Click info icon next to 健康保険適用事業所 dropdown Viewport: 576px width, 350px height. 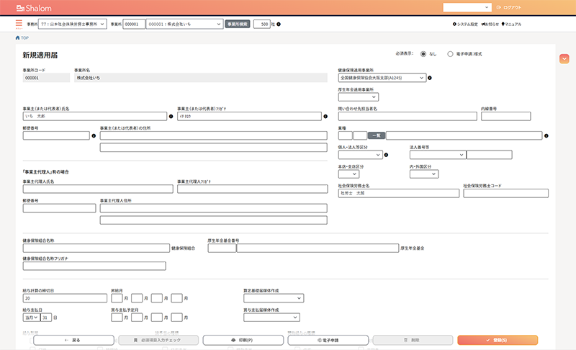coord(430,78)
